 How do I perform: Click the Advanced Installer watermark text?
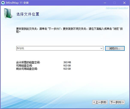pos(117,8)
